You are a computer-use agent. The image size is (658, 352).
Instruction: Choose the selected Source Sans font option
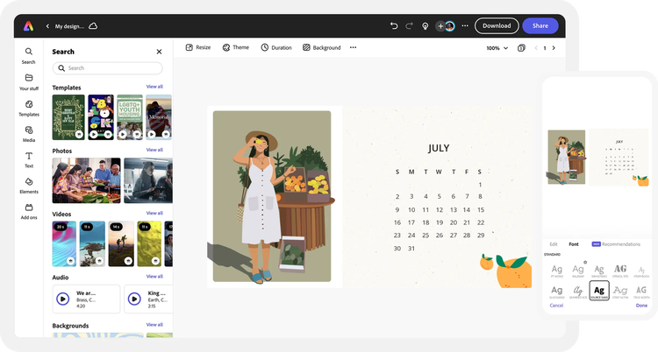tap(599, 291)
